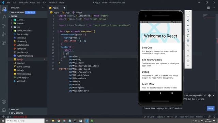218x123 pixels.
Task: Open emulator extended controls ellipsis
Action: tap(188, 66)
